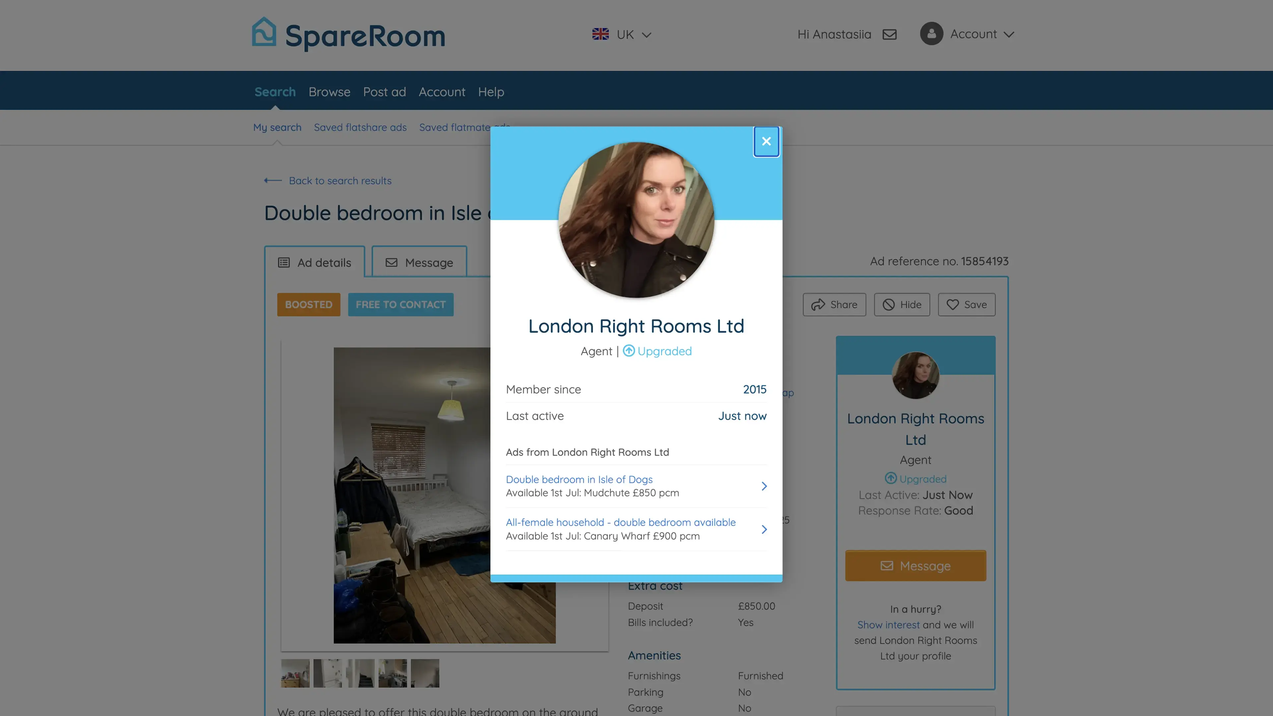The image size is (1273, 716).
Task: Open the inbox envelope icon
Action: (x=889, y=34)
